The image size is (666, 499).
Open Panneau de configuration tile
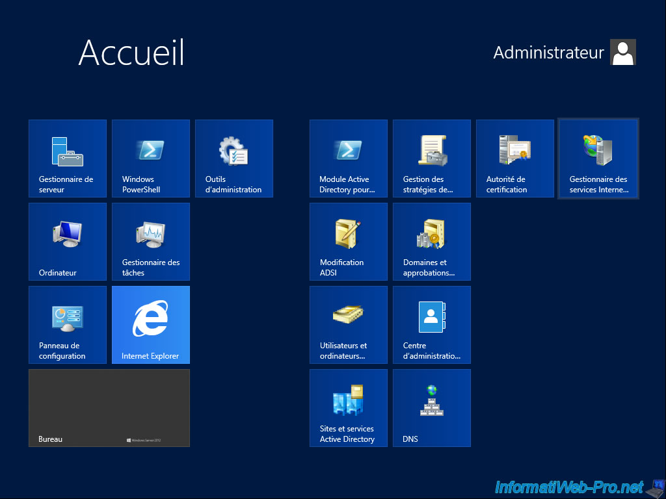coord(68,325)
